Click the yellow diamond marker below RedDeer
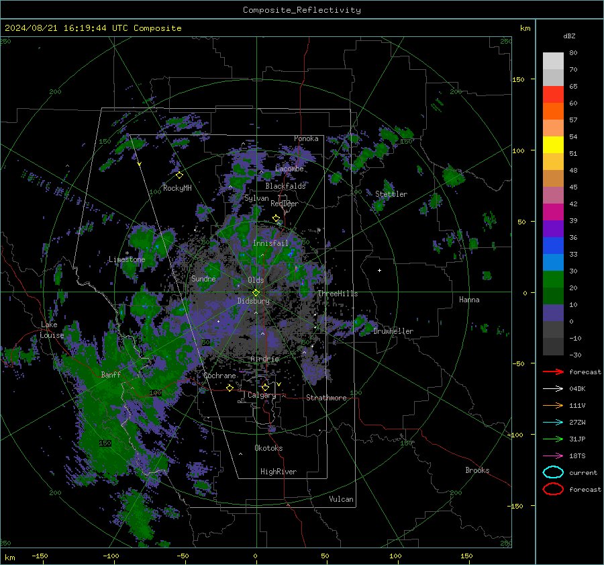604x565 pixels. pos(276,218)
